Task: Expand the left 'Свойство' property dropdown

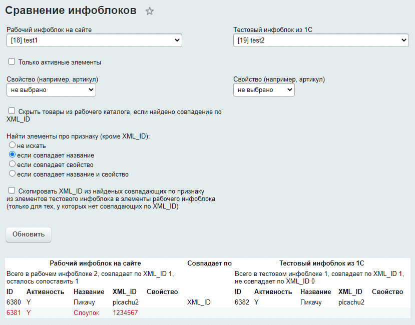Action: pyautogui.click(x=51, y=89)
